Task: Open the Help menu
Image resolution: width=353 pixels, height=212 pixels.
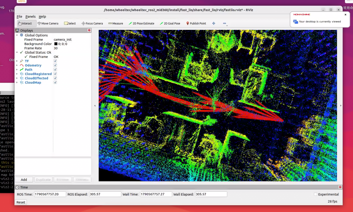Action: (x=42, y=17)
